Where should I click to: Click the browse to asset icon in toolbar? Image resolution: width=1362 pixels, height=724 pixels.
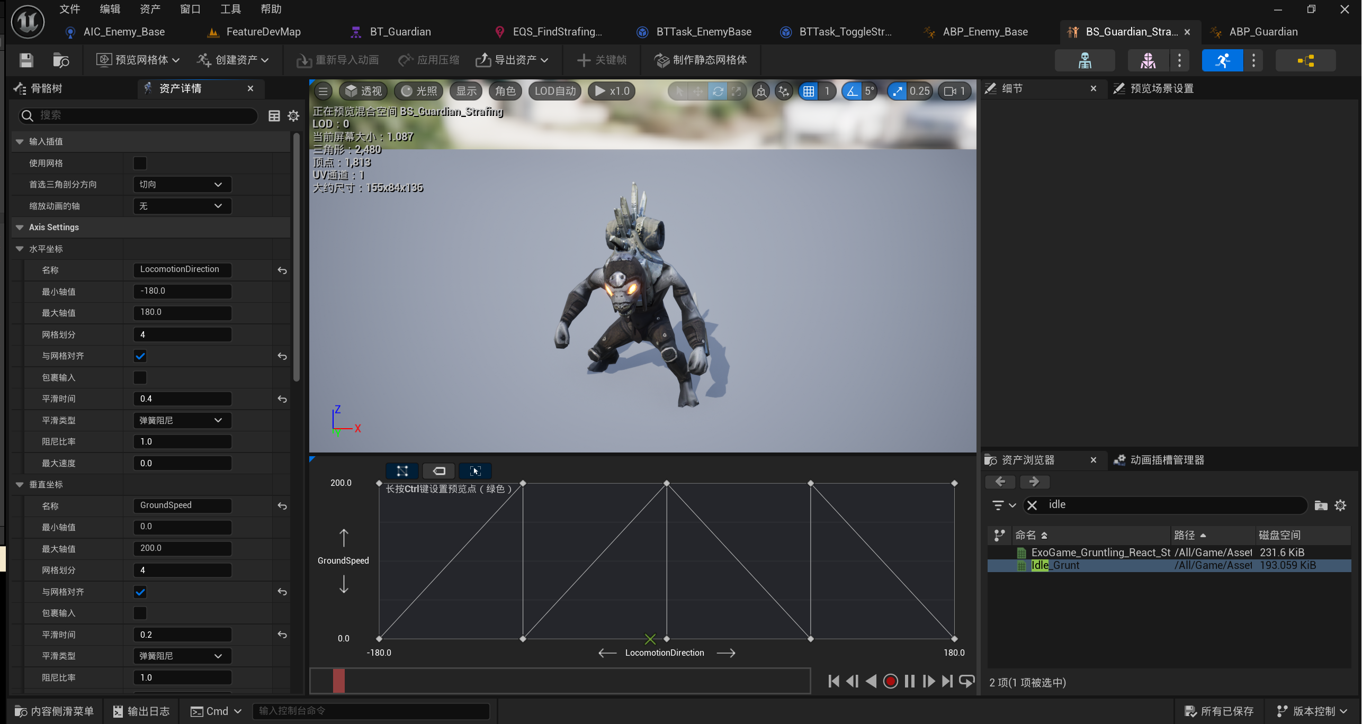(x=61, y=60)
